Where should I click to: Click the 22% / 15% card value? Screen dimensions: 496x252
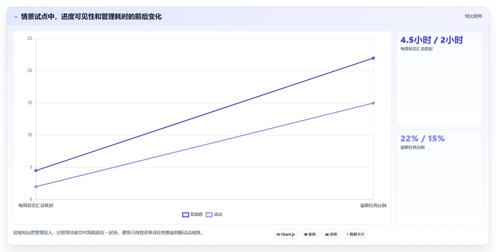pos(423,138)
